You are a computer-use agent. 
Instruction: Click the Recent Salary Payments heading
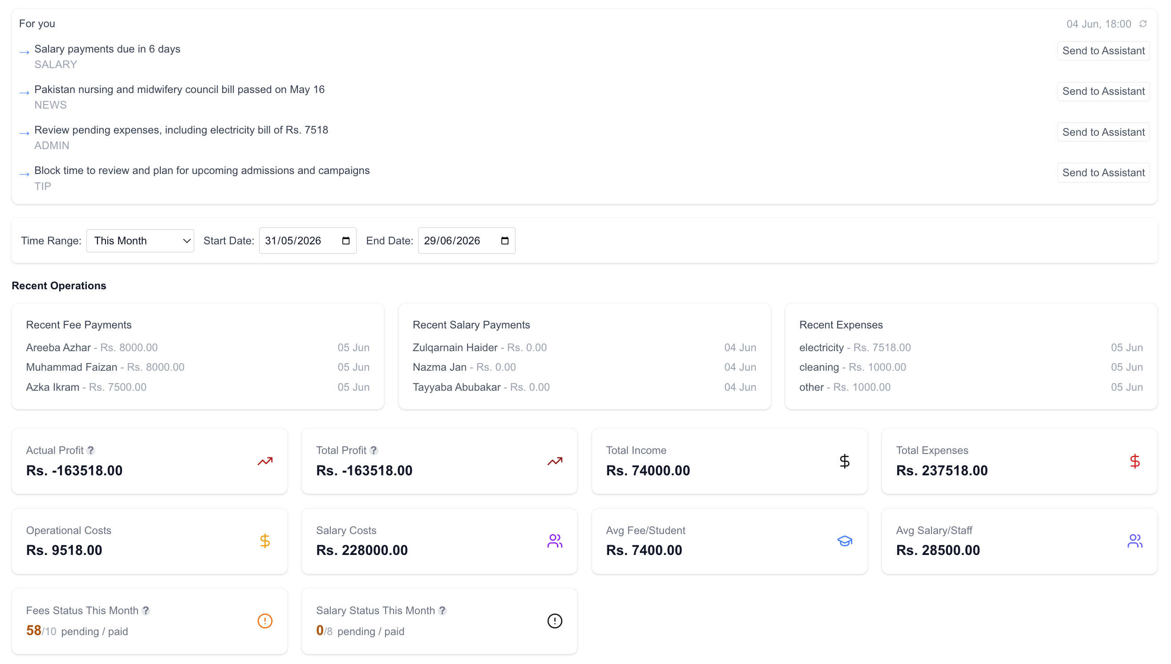tap(471, 325)
